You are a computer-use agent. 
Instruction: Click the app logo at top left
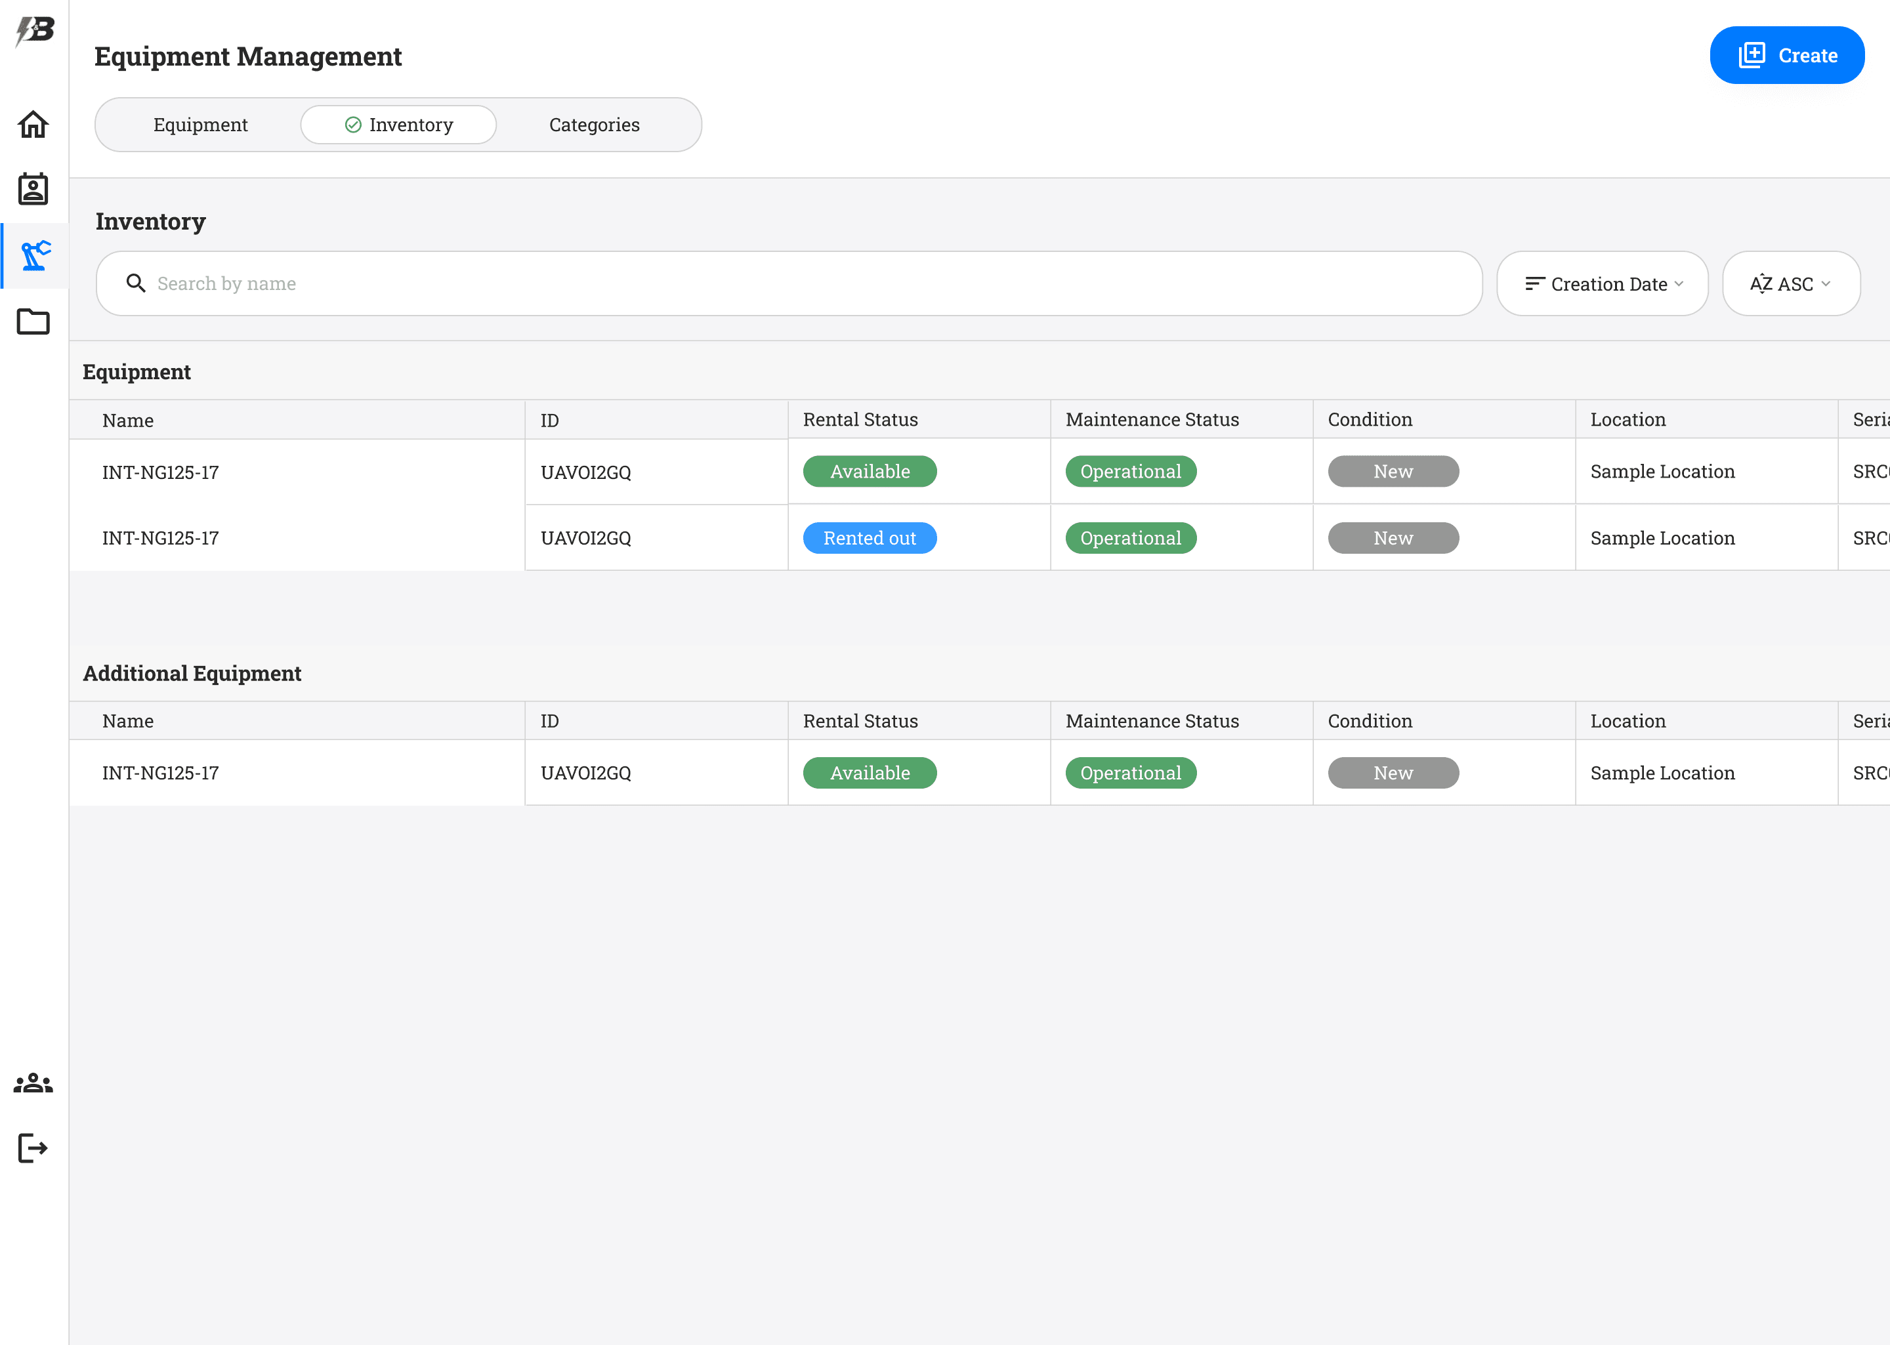coord(35,31)
